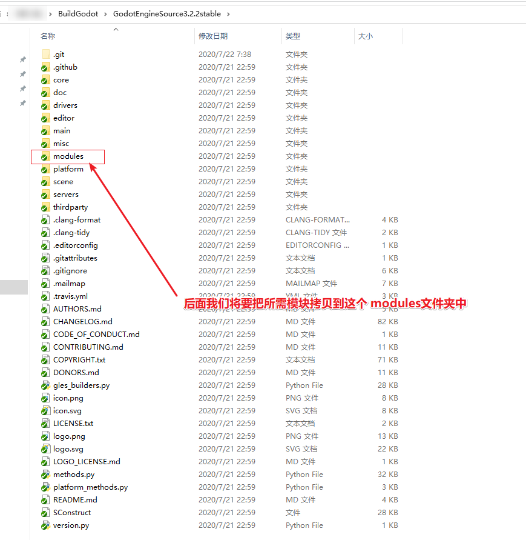Click the platform_methods.py file icon
Screen dimensions: 526x540
[45, 487]
